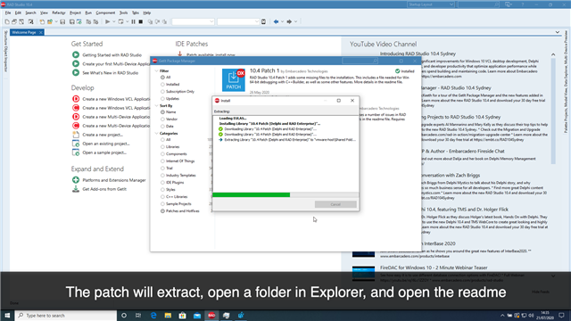Click the Get Add-ons from GetIt download icon
Screen dimensions: 571x321
tap(76, 189)
